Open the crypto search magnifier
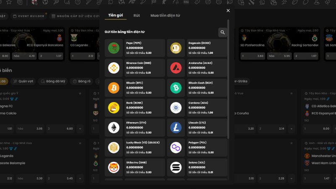This screenshot has height=189, width=336. [223, 32]
